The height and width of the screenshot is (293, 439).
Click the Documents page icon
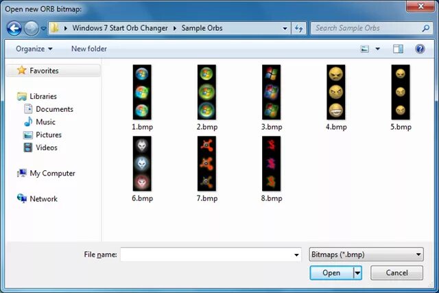click(x=28, y=109)
